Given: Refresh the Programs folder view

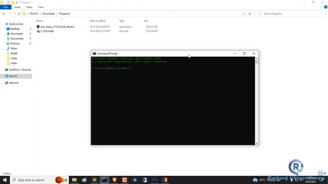Looking at the screenshot, I should coord(250,14).
